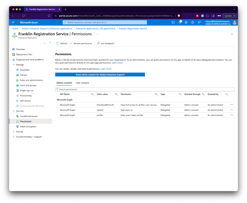Screen dimensions: 247x203
Task: Sort by Type column
Action: (180, 94)
